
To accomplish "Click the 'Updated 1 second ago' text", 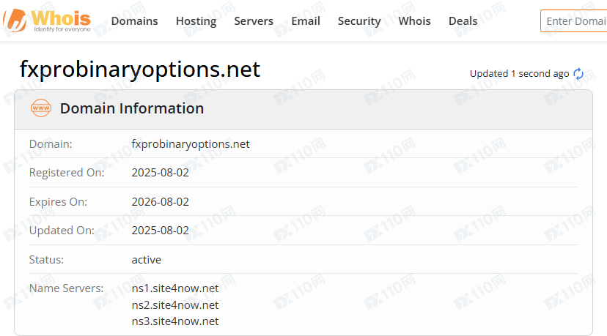I will 519,74.
